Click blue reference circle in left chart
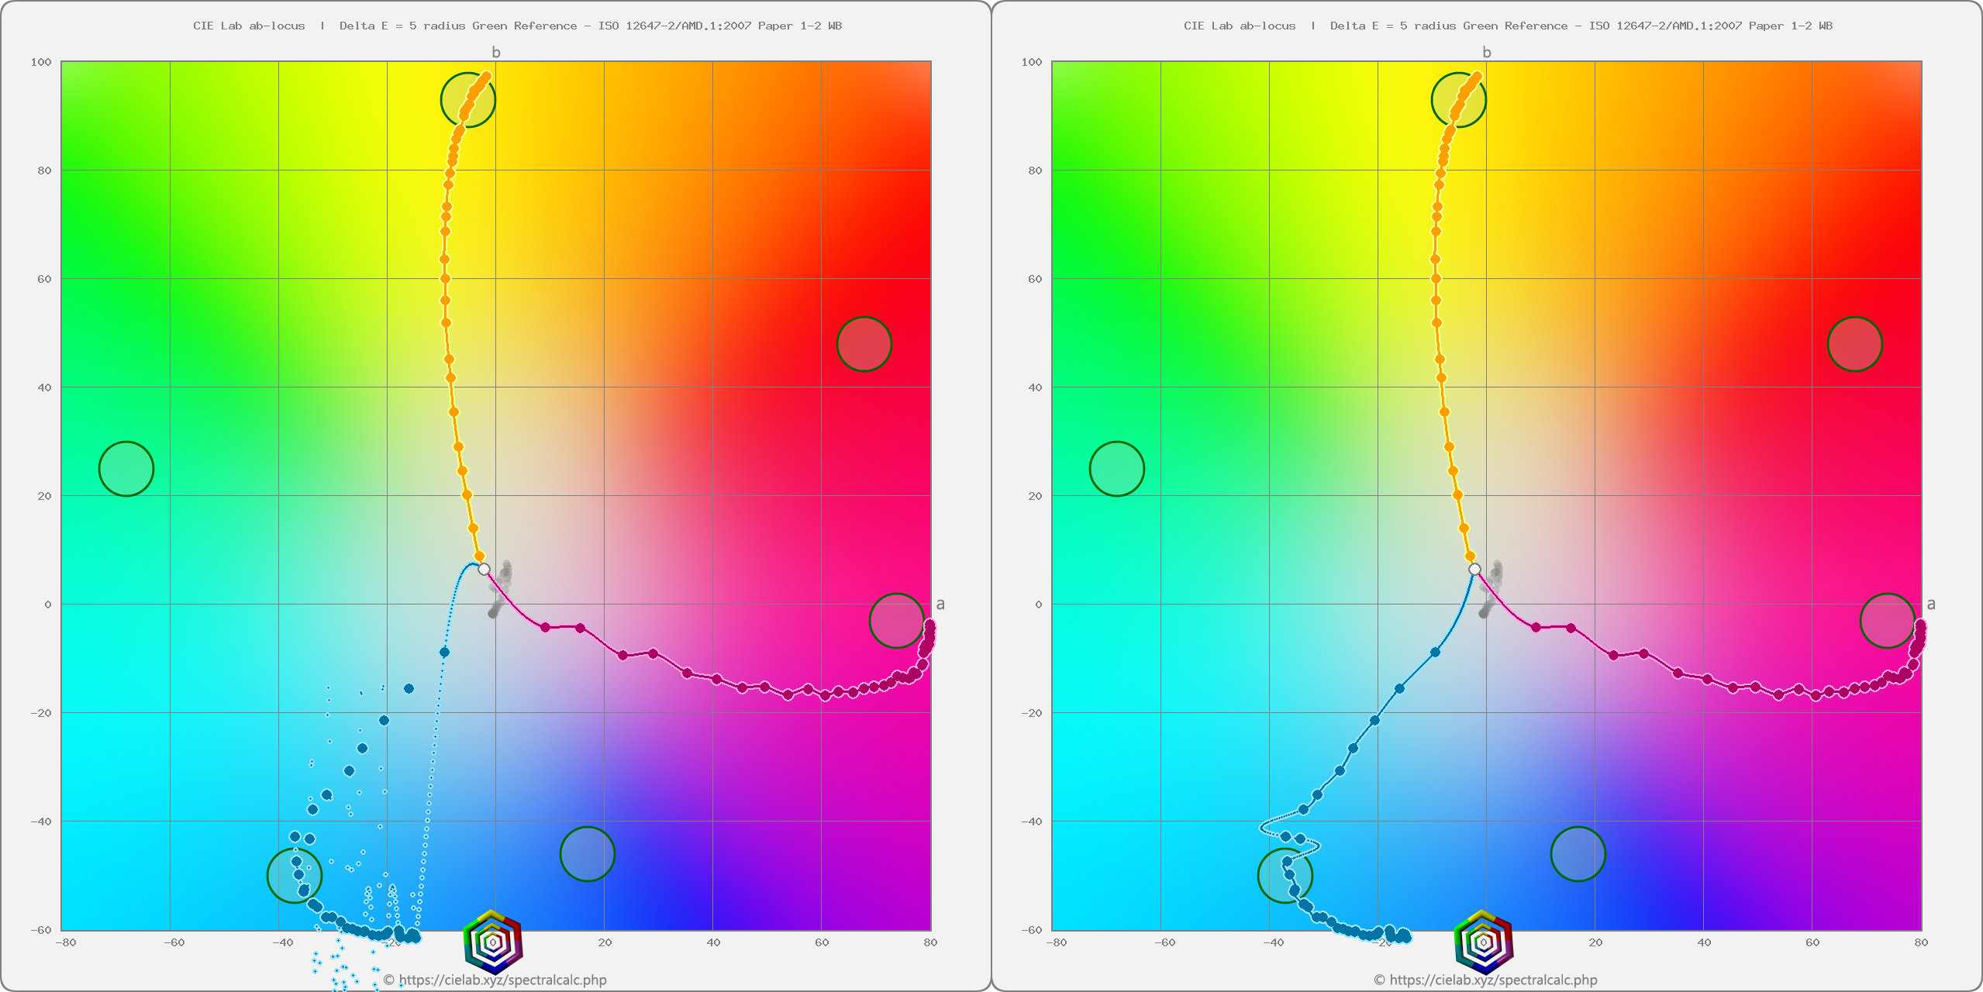Screen dimensions: 1983x992 pos(588,854)
